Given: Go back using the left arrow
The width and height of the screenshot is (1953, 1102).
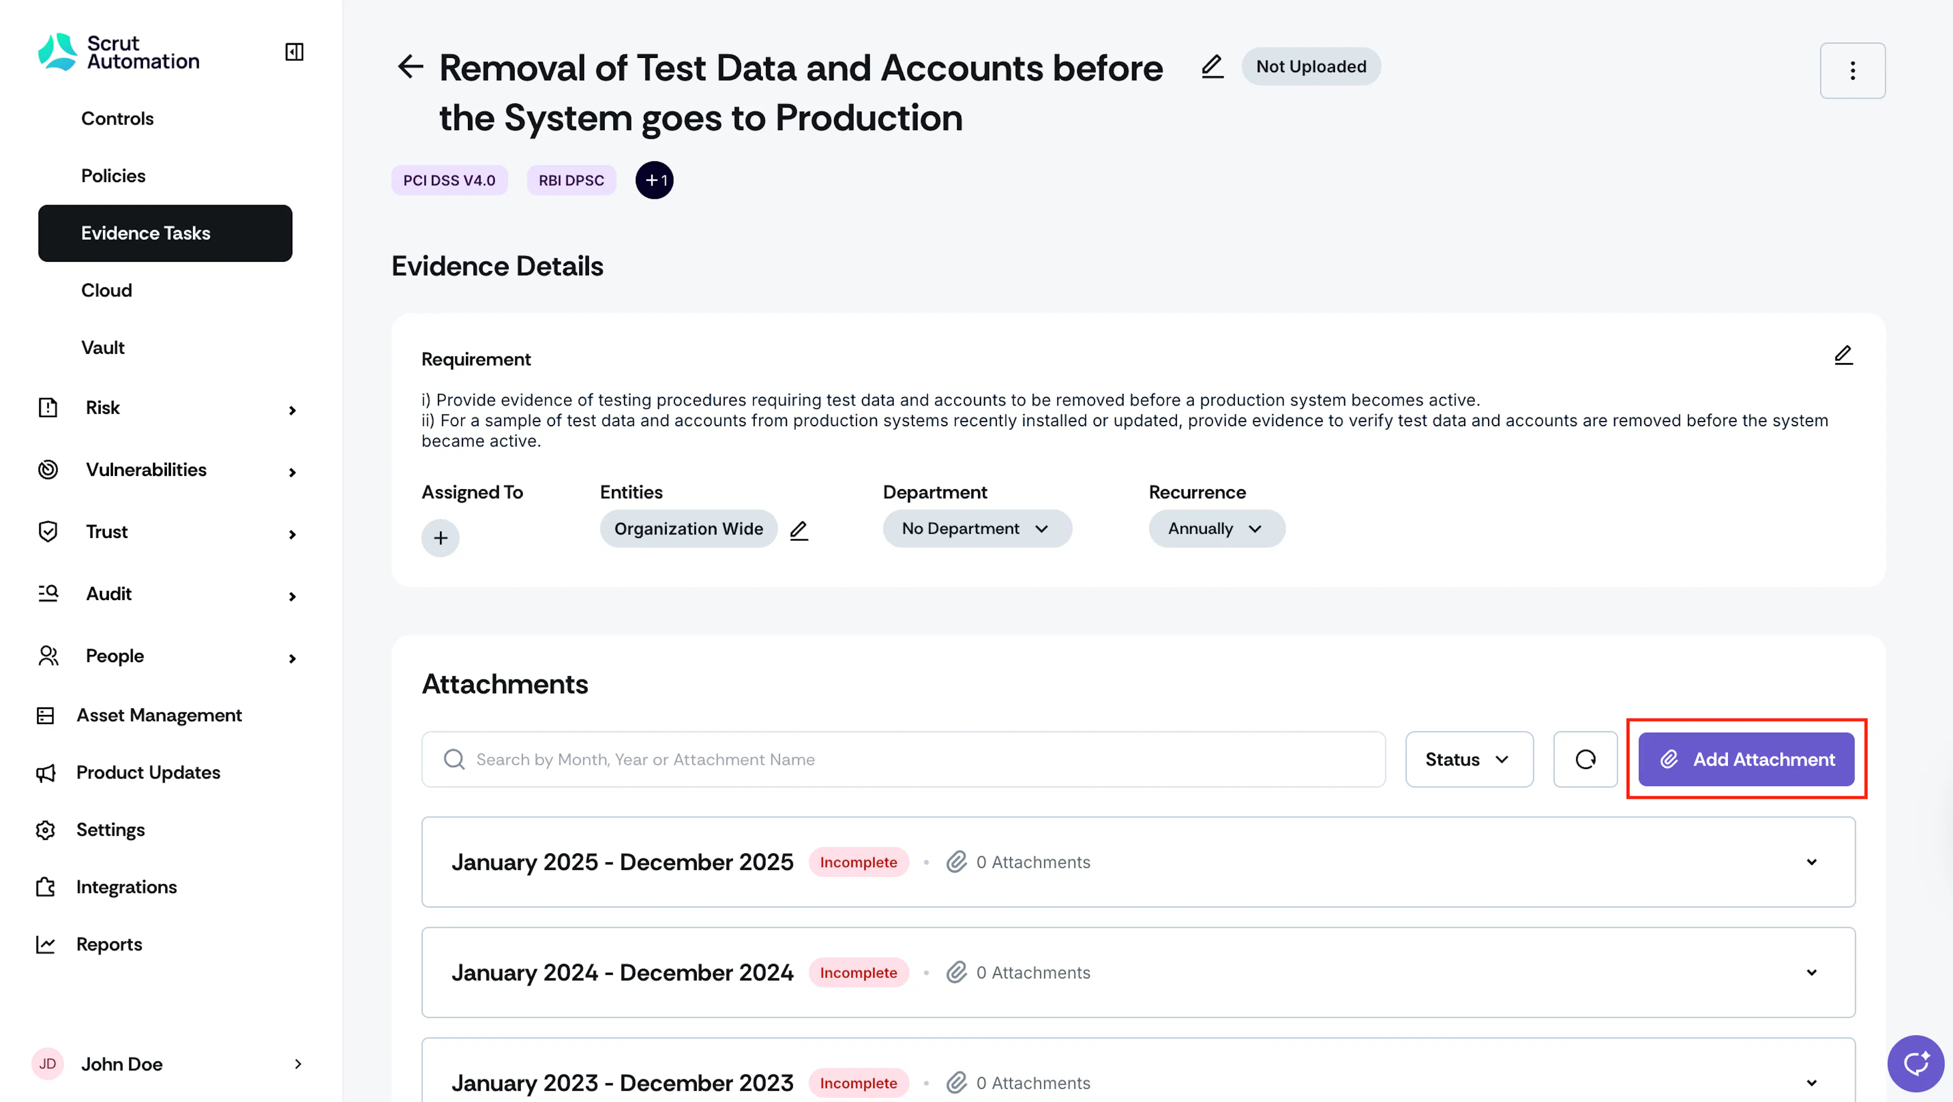Looking at the screenshot, I should (410, 67).
